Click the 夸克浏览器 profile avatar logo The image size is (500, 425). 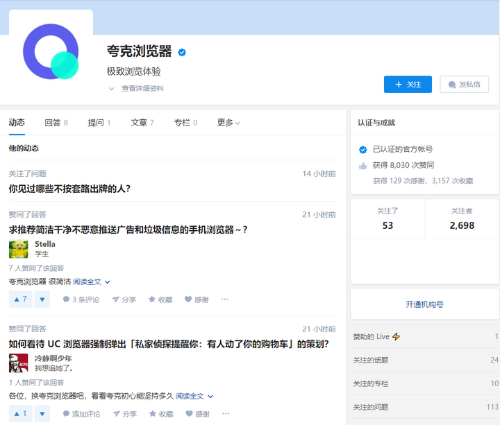(51, 51)
